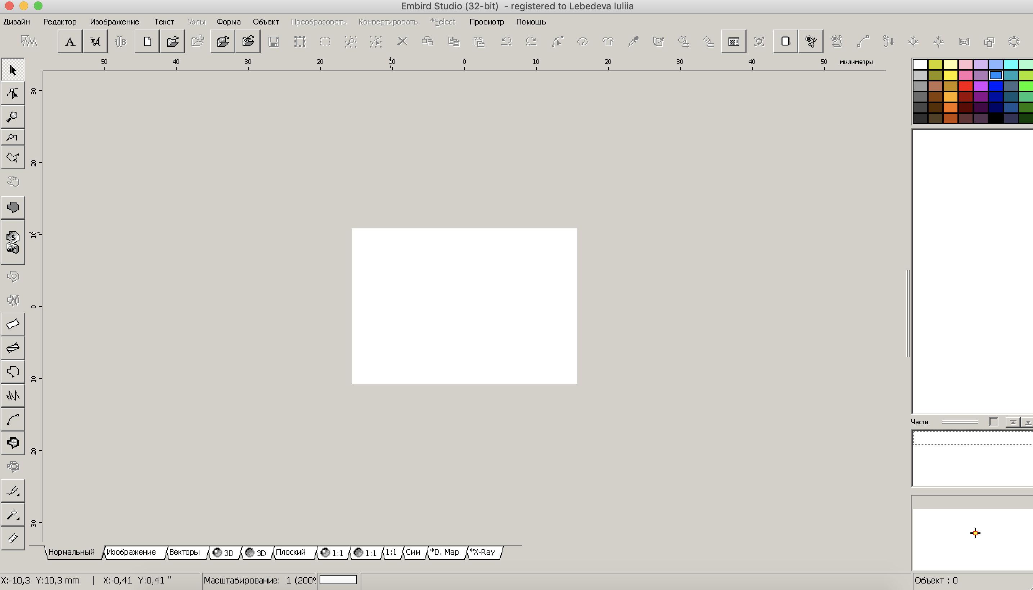Select the curve line tool
The image size is (1033, 590).
[13, 420]
